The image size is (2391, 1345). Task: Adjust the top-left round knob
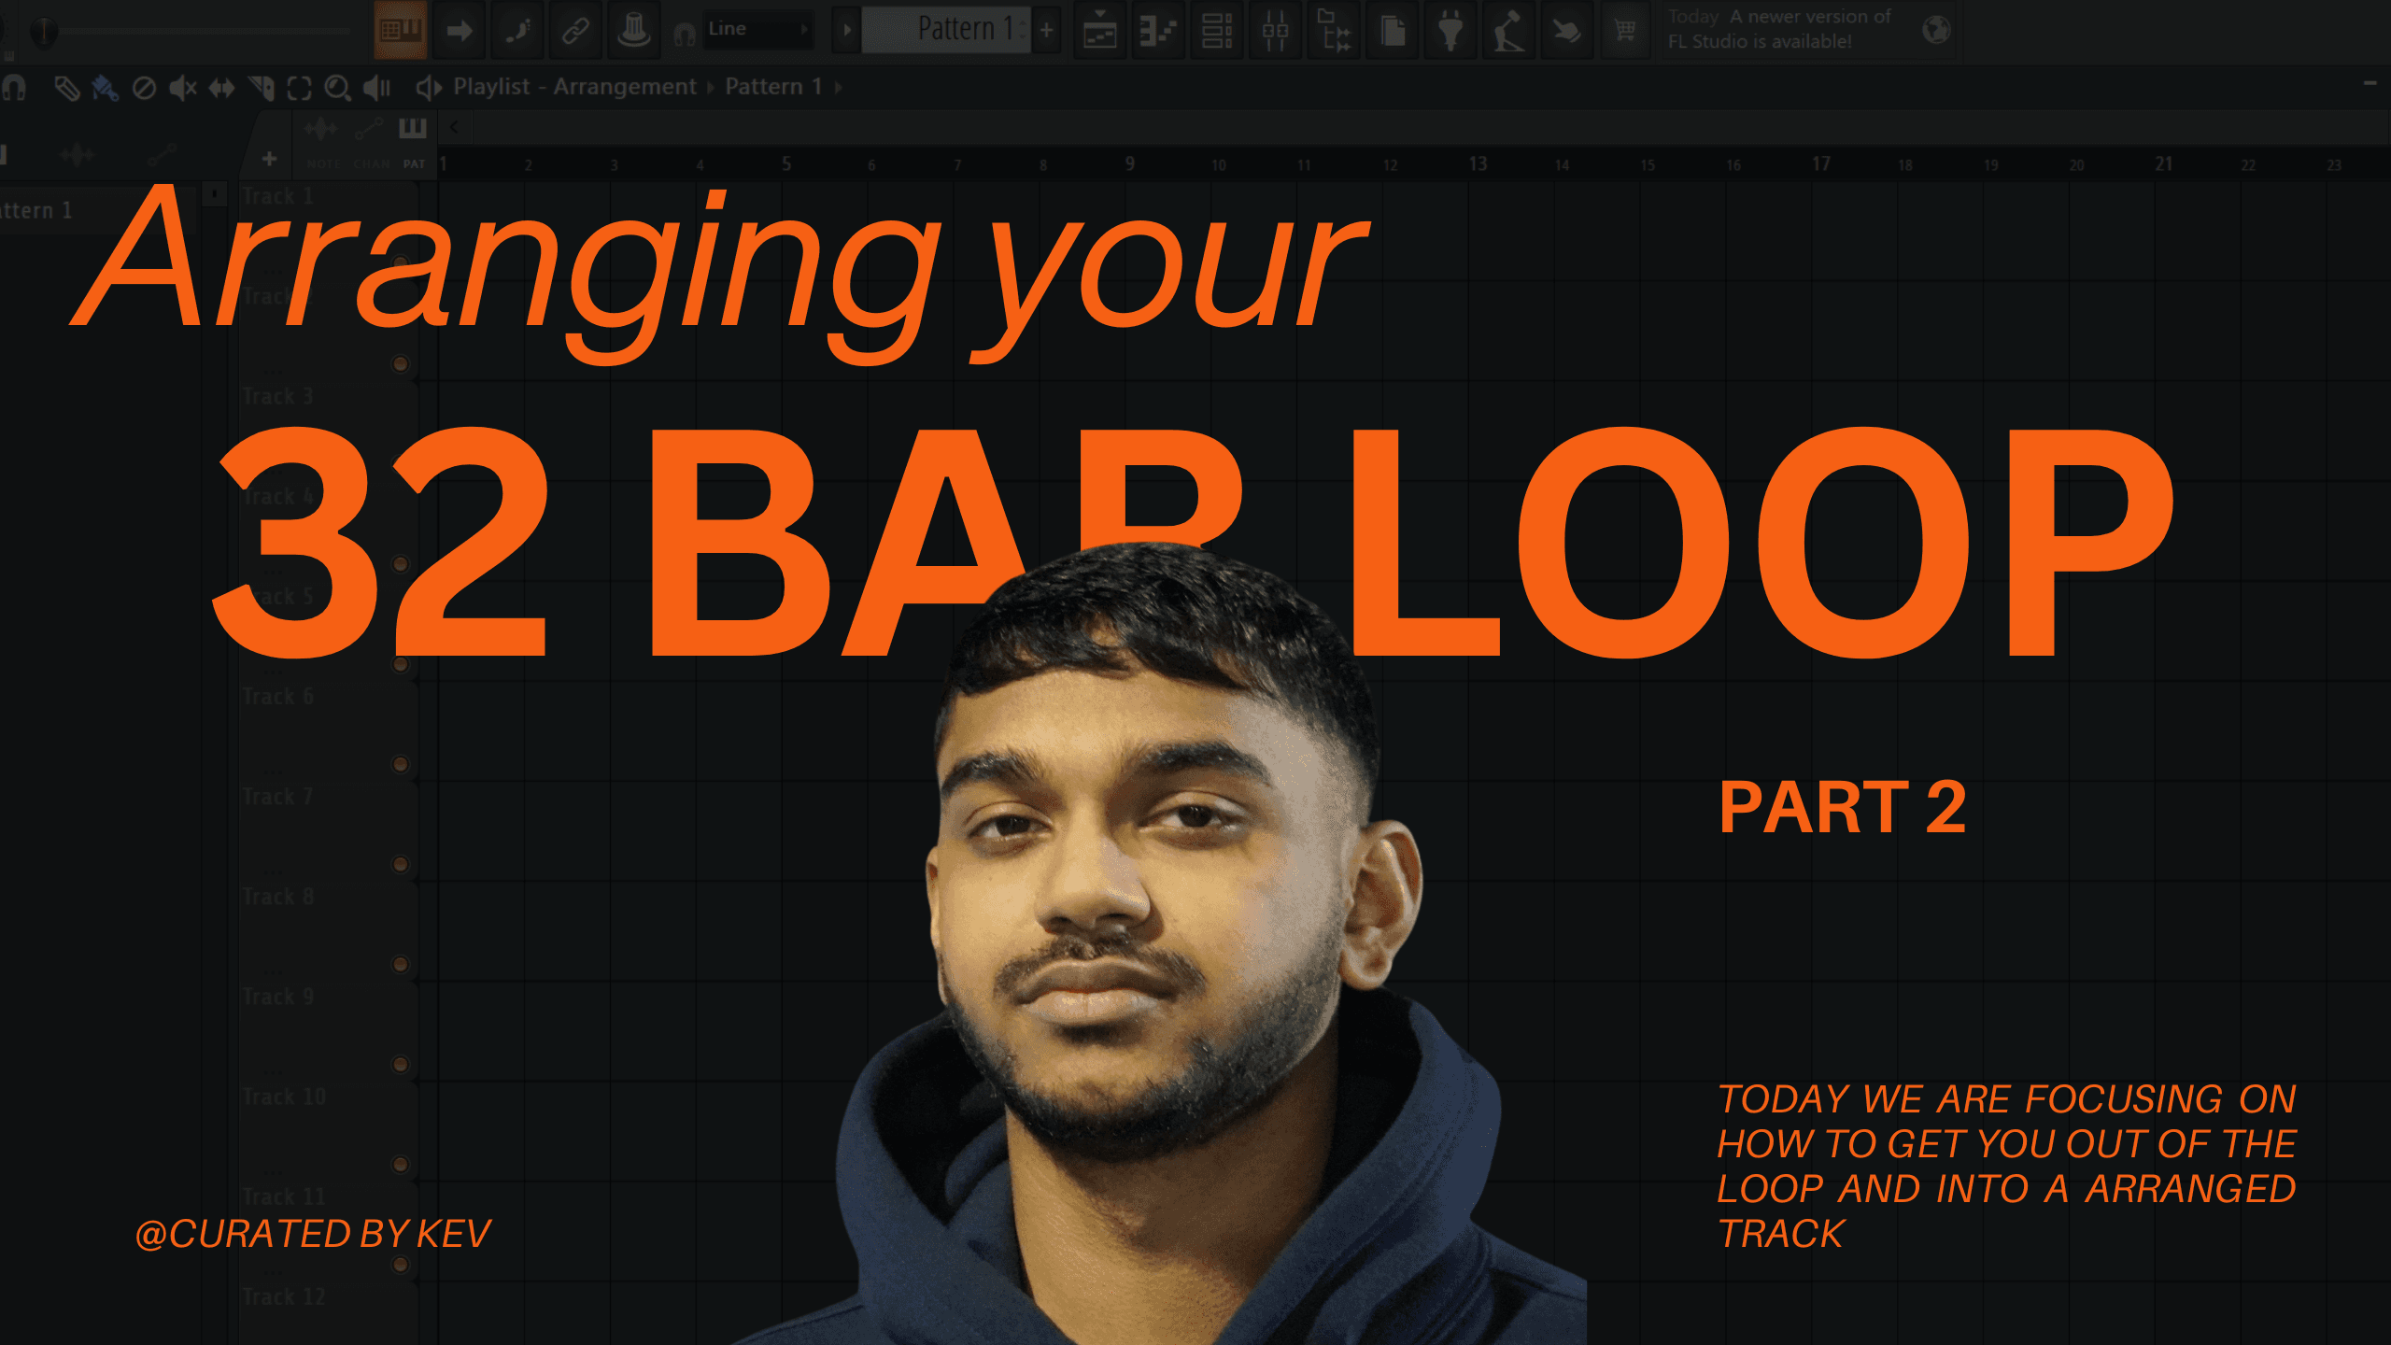point(44,32)
